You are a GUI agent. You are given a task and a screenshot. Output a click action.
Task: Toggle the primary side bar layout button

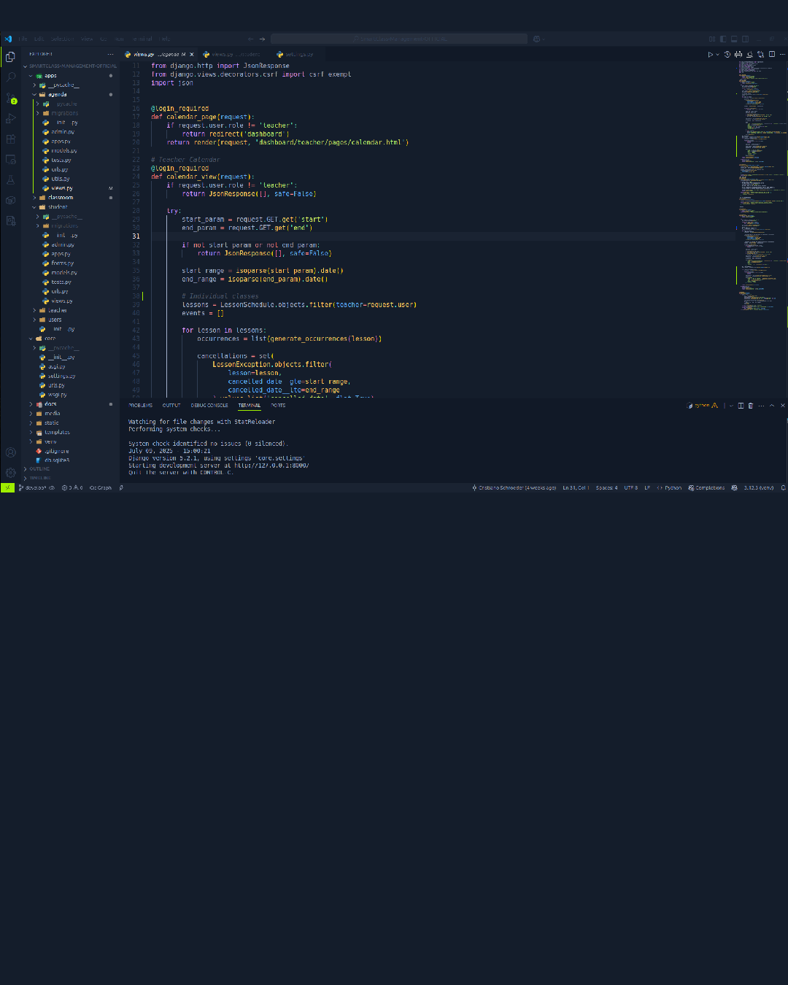(x=723, y=39)
